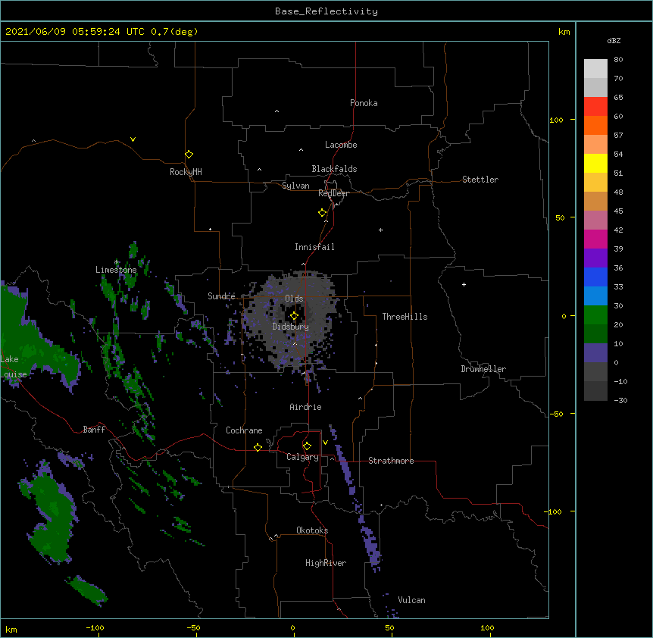Click the km label on bottom axis
The image size is (653, 638).
(11, 629)
